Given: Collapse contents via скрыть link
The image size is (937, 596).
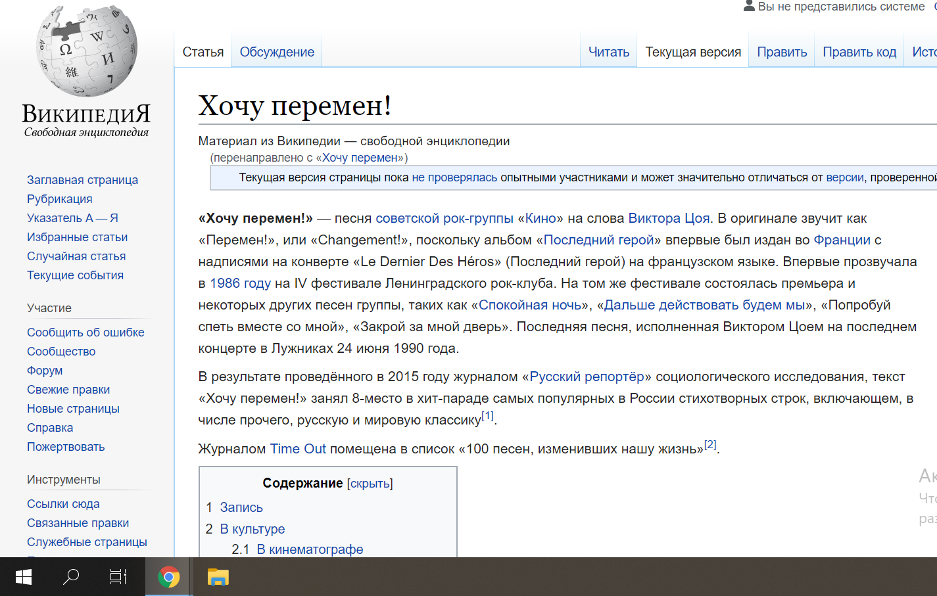Looking at the screenshot, I should [370, 484].
